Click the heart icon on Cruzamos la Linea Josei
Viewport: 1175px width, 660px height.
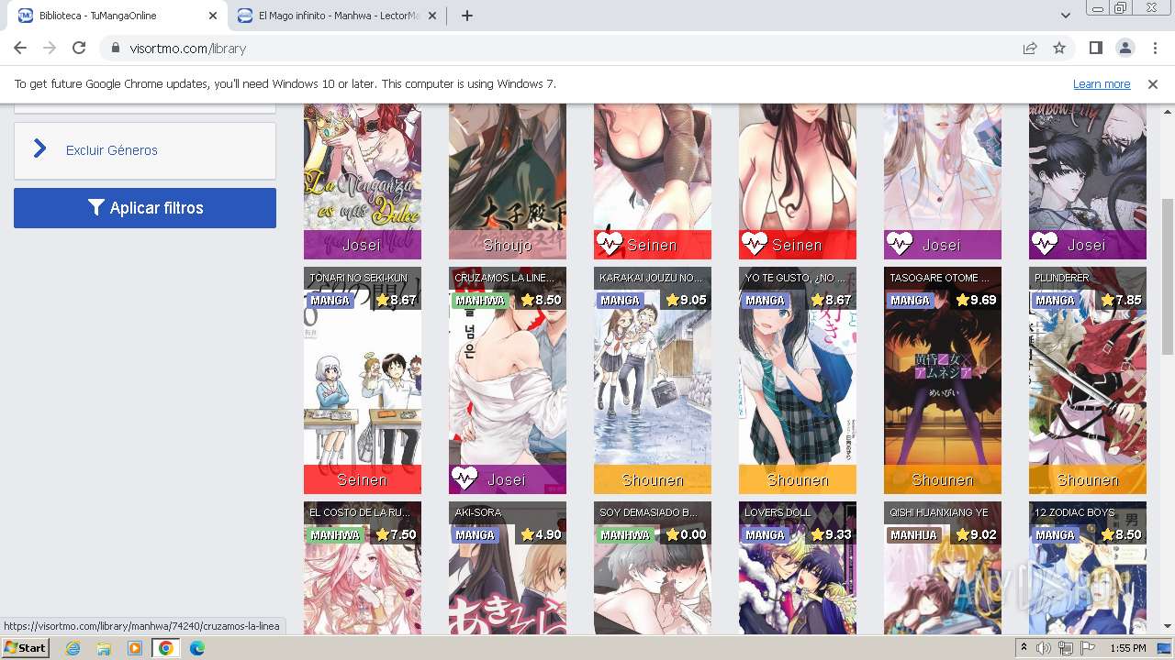464,478
